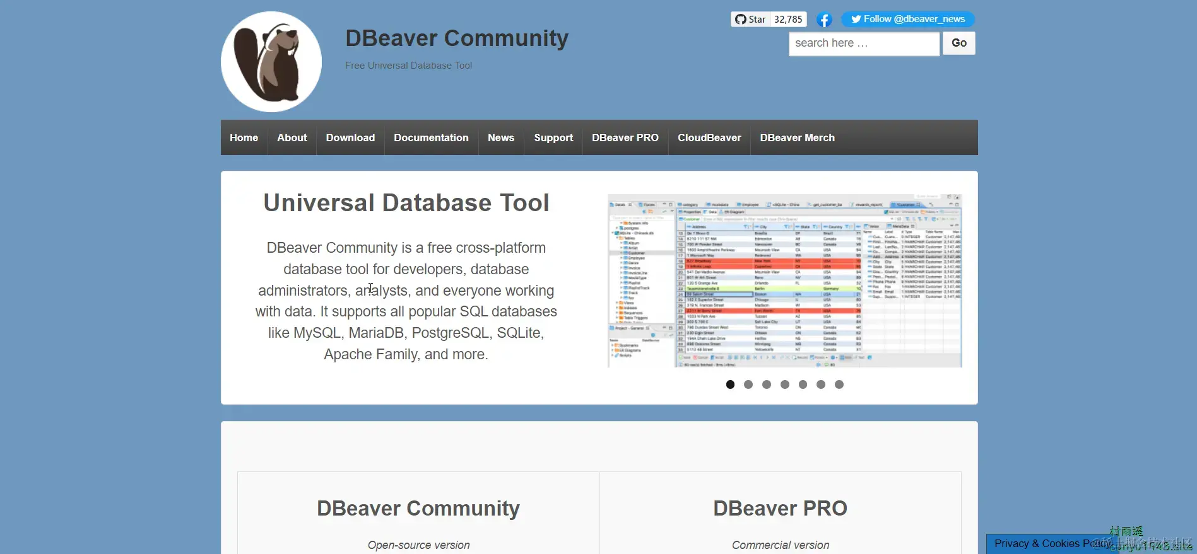
Task: Select the sixth carousel slide dot
Action: click(x=821, y=384)
